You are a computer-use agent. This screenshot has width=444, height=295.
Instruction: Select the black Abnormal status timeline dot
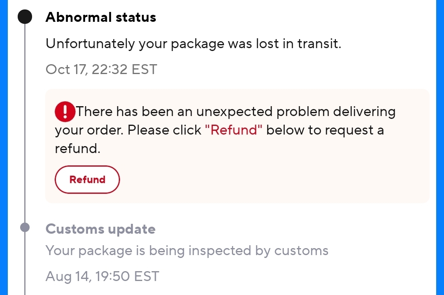(25, 17)
